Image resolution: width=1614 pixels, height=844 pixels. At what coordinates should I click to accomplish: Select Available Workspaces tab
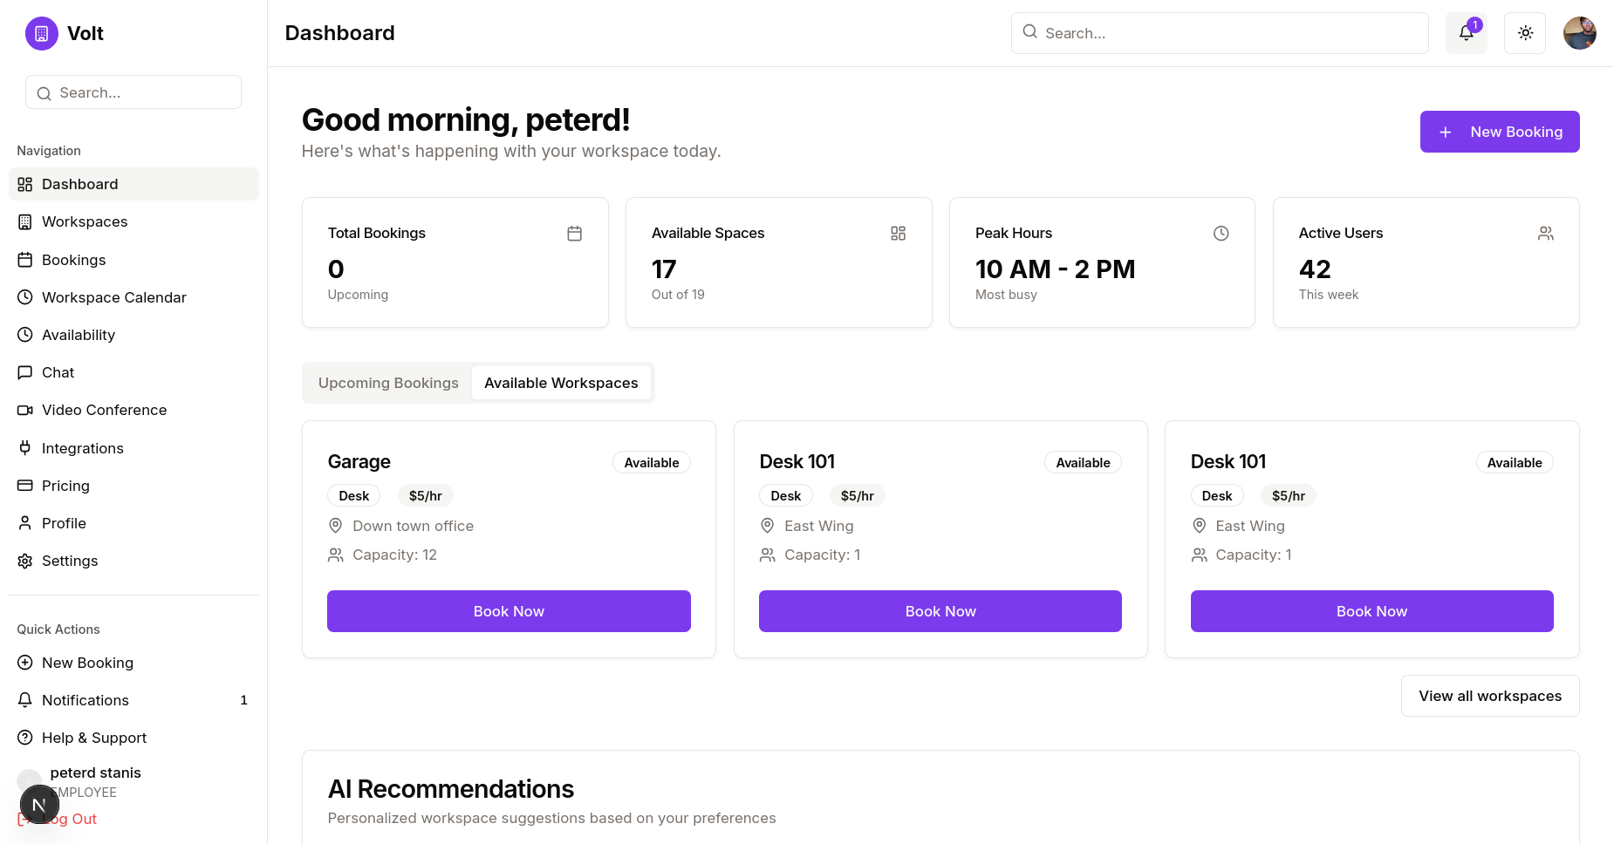tap(561, 383)
